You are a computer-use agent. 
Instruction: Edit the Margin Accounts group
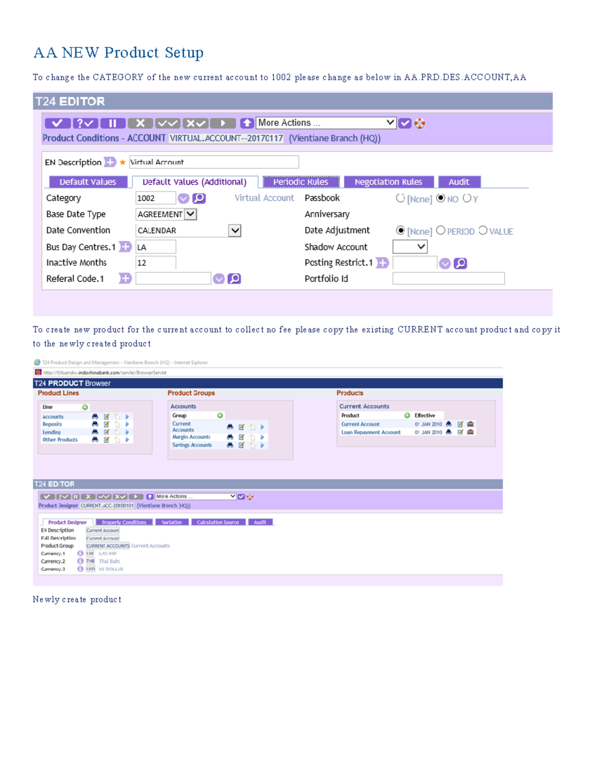coord(241,437)
